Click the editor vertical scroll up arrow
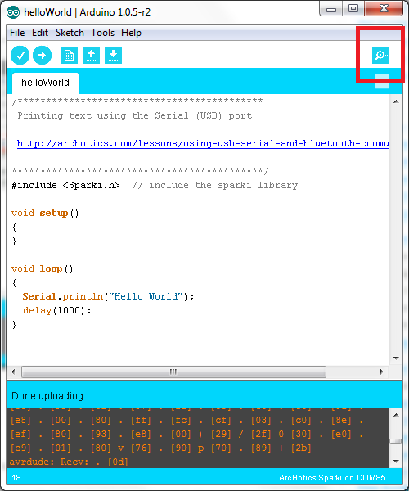Image resolution: width=409 pixels, height=491 pixels. click(x=396, y=101)
